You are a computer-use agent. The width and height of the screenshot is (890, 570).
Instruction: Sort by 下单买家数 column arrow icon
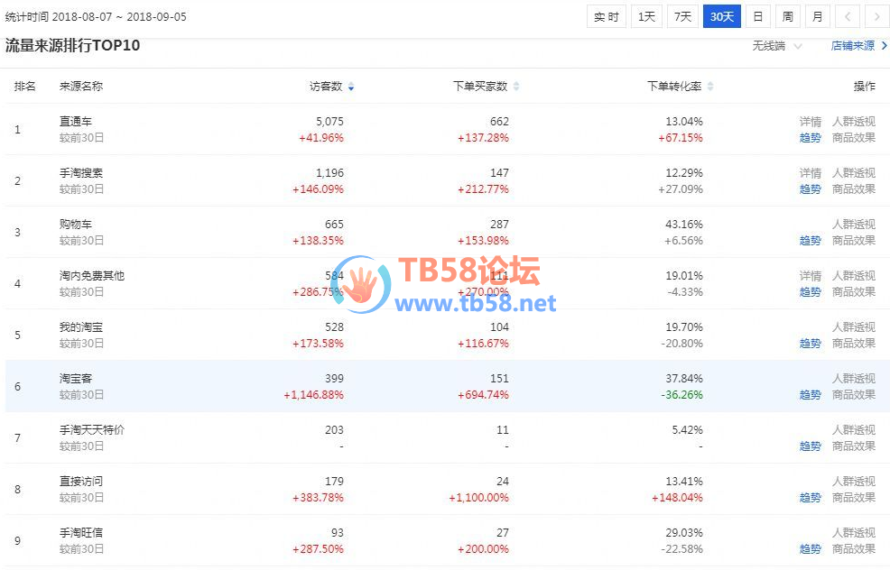coord(516,87)
